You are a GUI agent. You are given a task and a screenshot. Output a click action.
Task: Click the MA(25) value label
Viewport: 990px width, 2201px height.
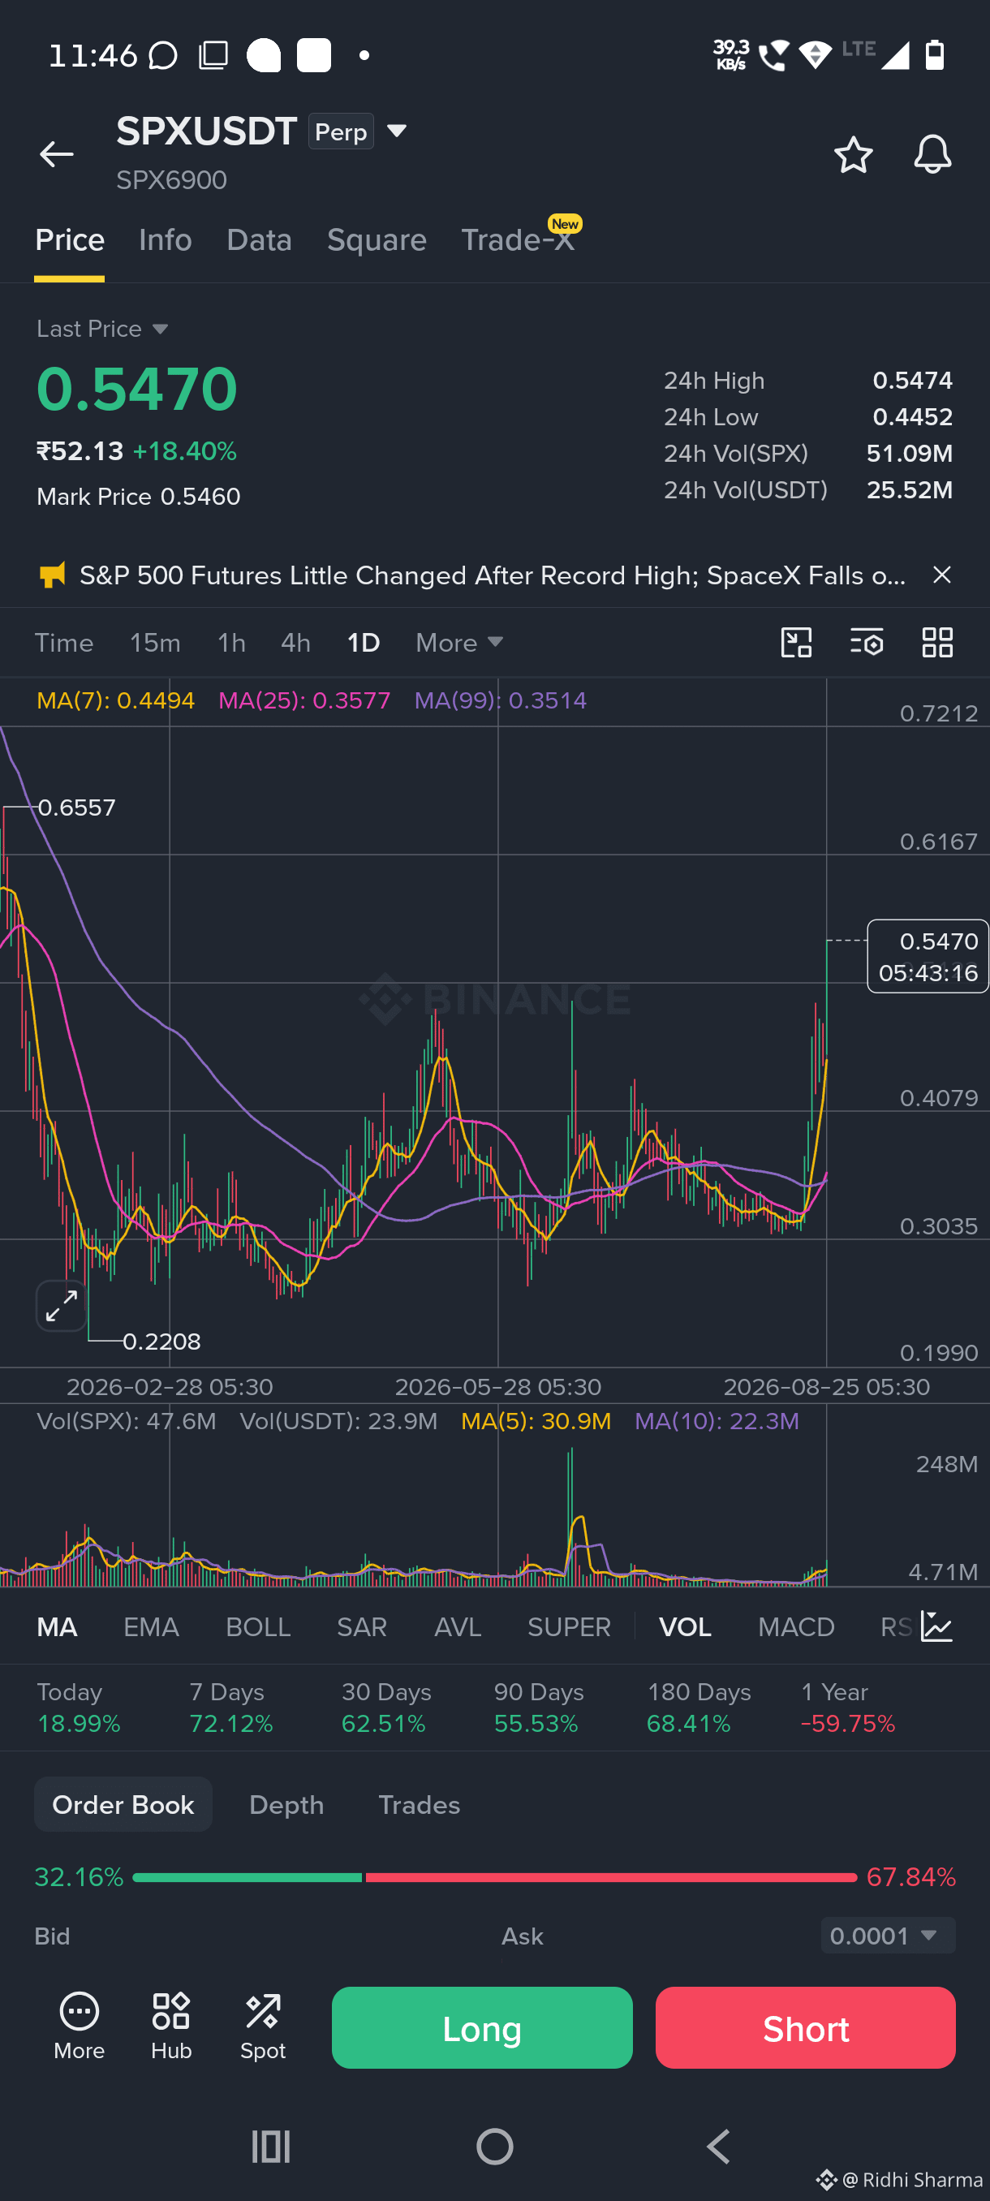point(304,700)
